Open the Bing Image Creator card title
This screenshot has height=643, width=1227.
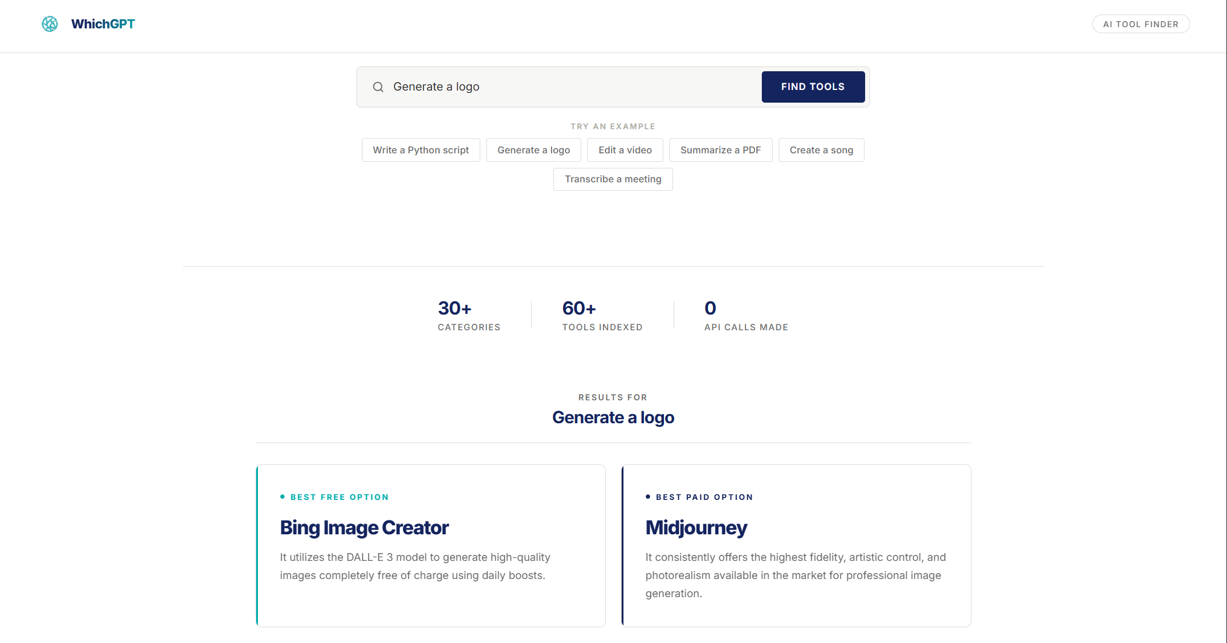pyautogui.click(x=364, y=528)
